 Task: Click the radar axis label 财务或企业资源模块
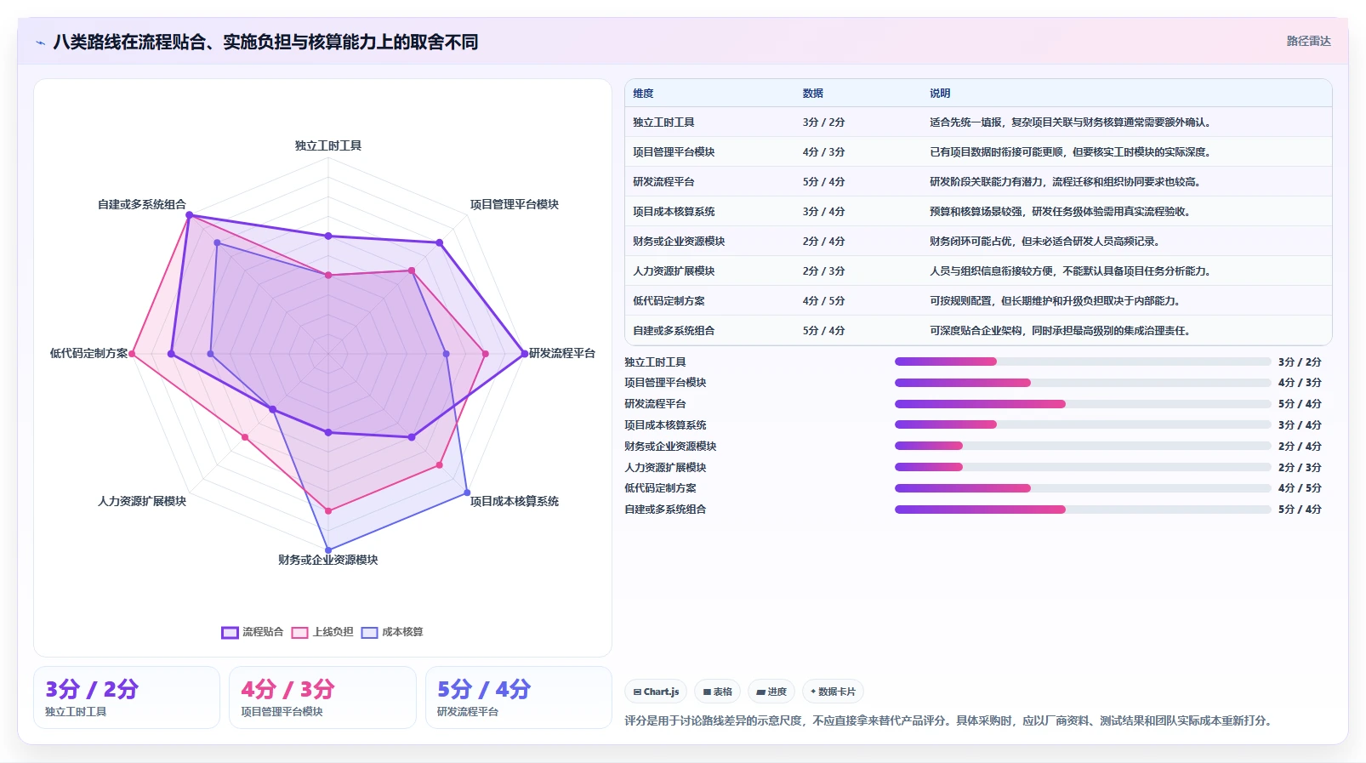pyautogui.click(x=328, y=560)
